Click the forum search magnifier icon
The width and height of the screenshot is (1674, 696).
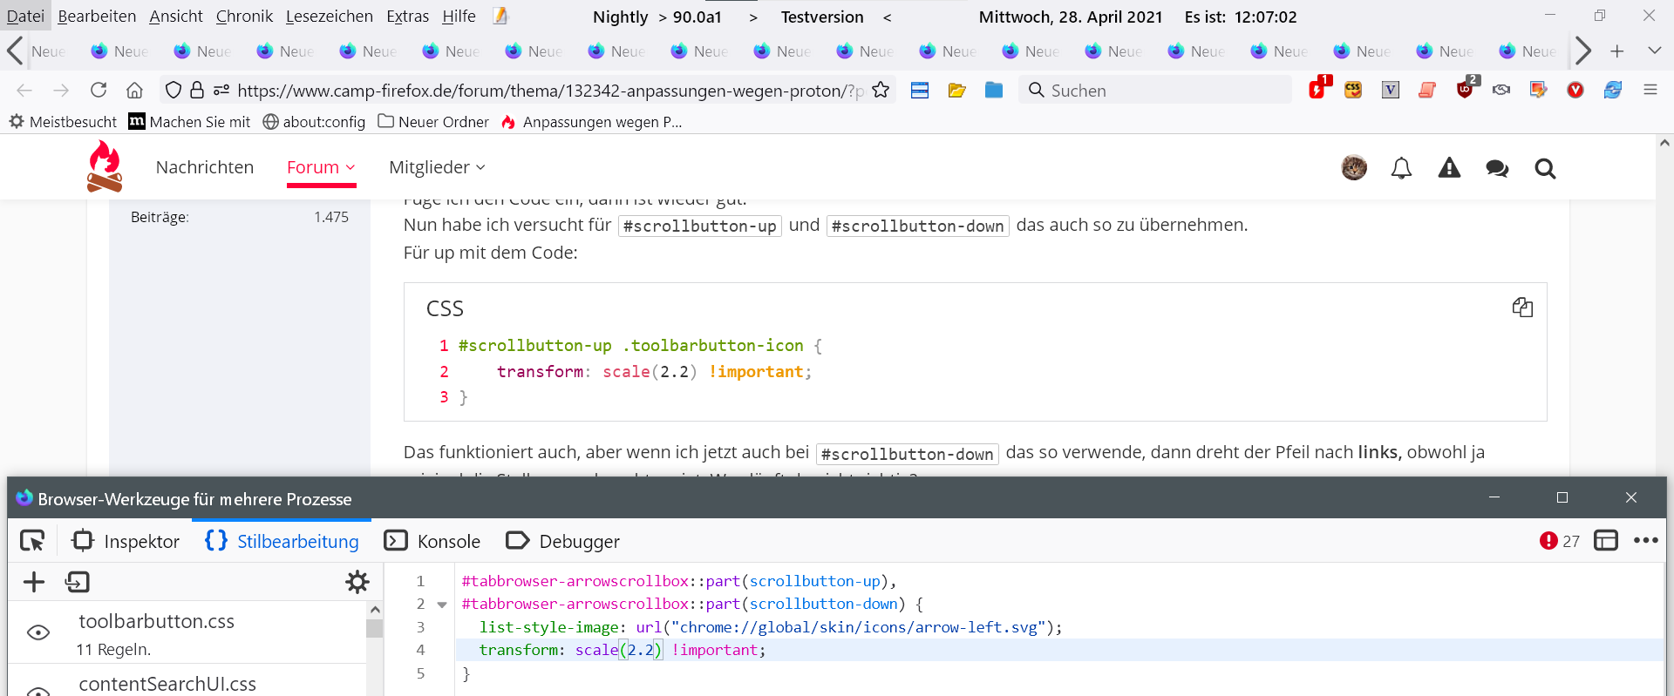[x=1545, y=168]
